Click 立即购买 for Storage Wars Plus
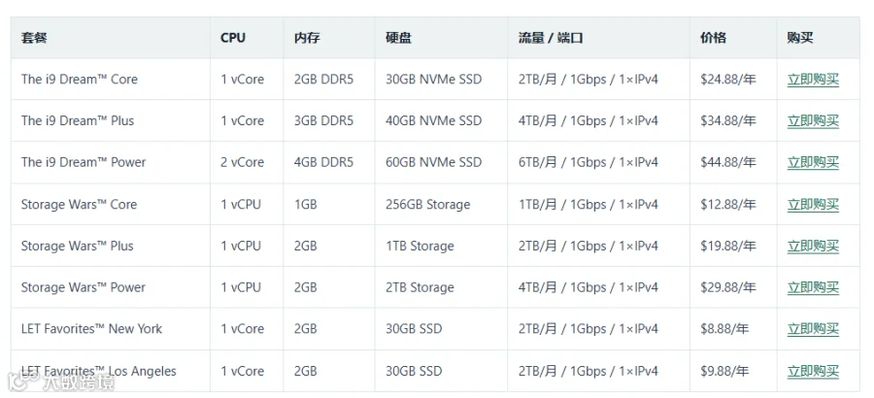The image size is (874, 398). coord(813,247)
